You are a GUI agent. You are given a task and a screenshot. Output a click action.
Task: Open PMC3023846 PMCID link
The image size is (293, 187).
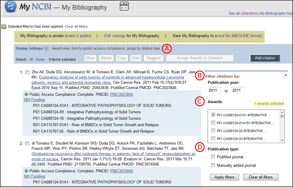pos(122,95)
